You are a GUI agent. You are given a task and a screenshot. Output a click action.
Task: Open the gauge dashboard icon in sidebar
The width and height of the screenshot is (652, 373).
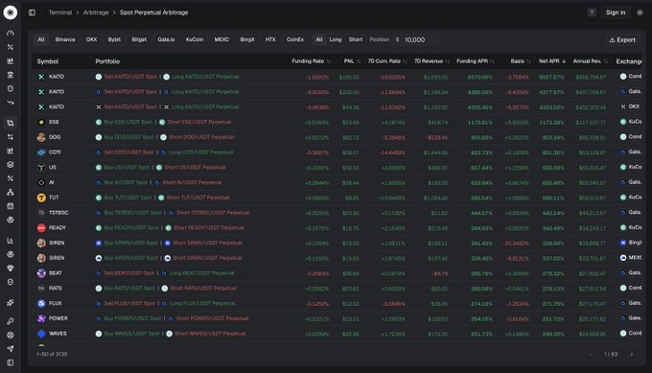pyautogui.click(x=11, y=34)
